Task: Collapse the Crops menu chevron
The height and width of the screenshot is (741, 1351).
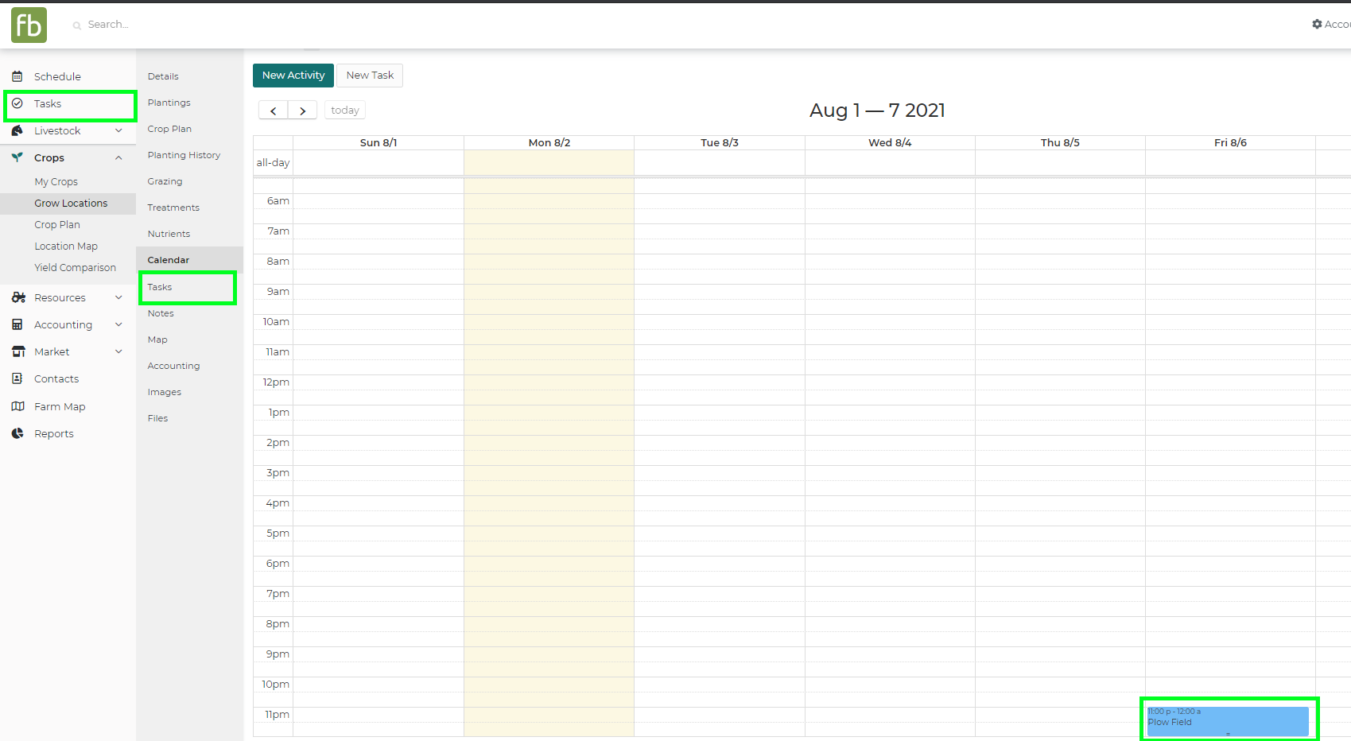Action: pos(118,157)
